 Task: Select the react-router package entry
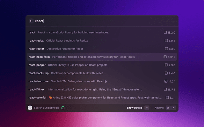tap(96, 49)
